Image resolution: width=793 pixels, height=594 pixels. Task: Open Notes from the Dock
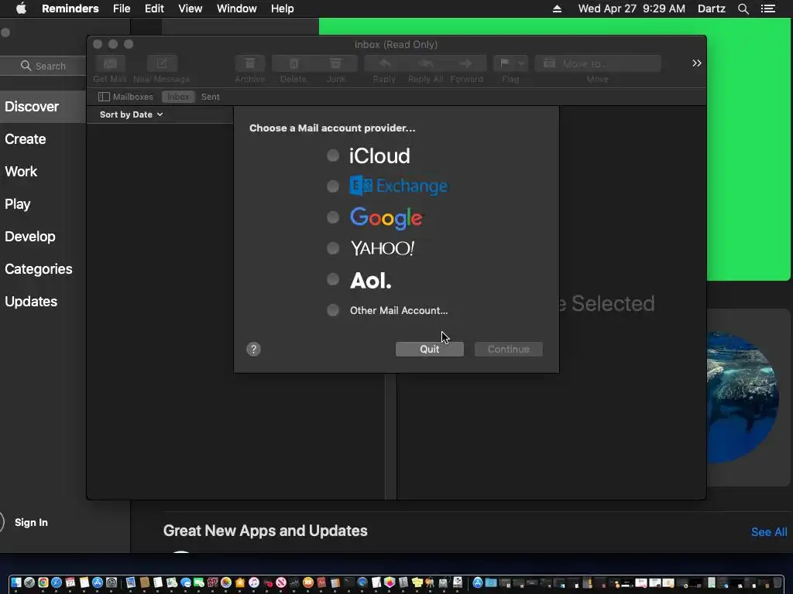point(84,582)
